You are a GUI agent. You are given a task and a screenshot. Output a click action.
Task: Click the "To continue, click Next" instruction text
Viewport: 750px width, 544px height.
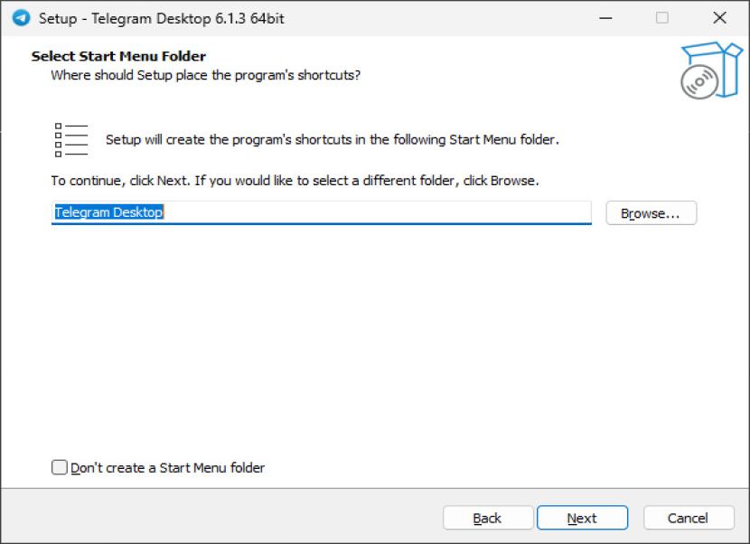[295, 181]
